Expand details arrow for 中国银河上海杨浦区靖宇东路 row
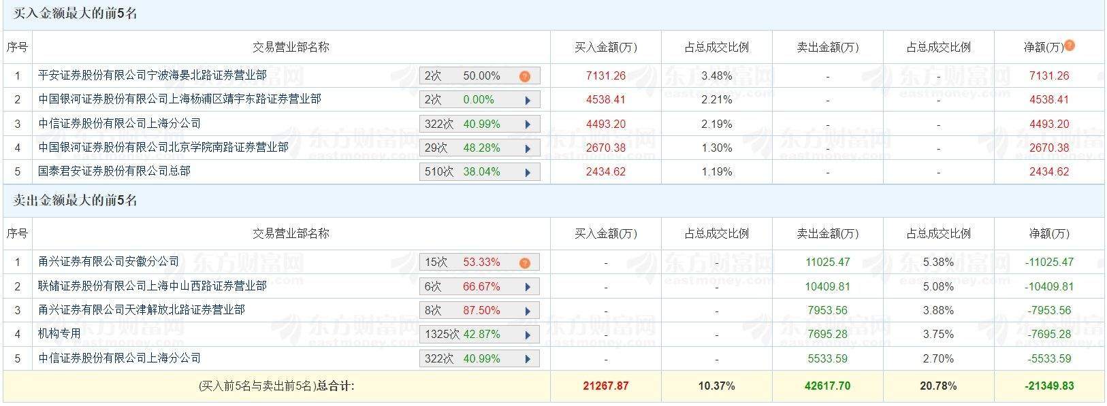Viewport: 1107px width, 406px height. click(x=528, y=101)
